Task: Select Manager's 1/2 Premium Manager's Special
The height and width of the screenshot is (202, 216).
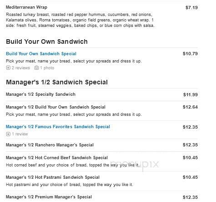Action: [49, 197]
